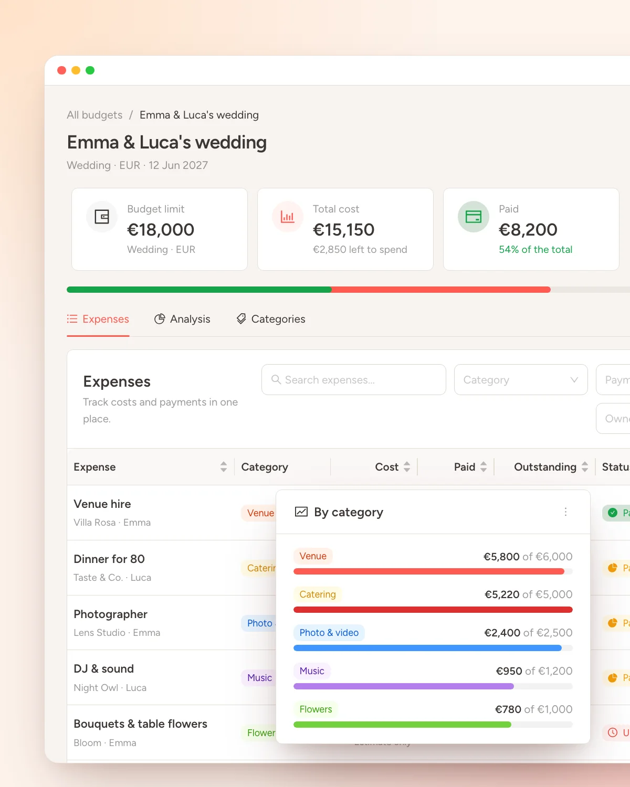
Task: Click the Music tag in DJ & sound row
Action: 259,678
